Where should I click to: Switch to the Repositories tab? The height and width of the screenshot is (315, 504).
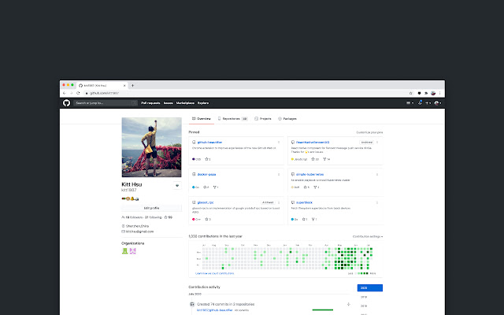click(233, 119)
